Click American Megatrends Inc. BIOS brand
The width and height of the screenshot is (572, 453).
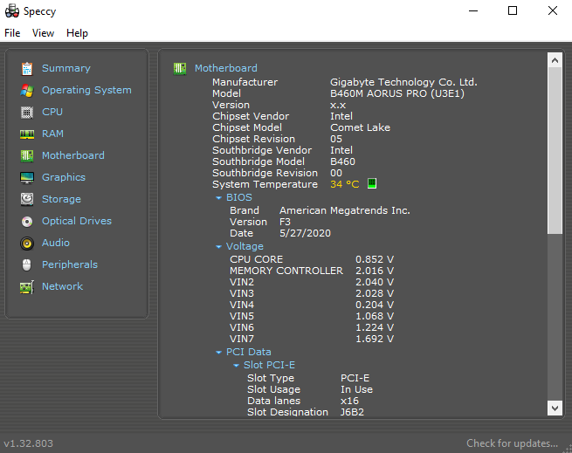(345, 210)
